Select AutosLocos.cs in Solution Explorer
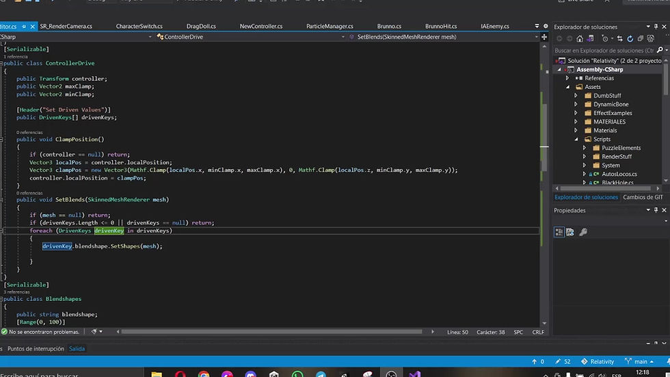670x377 pixels. (x=619, y=174)
